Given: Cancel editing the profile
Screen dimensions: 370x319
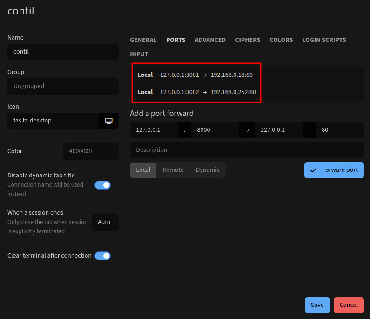Looking at the screenshot, I should coord(349,305).
